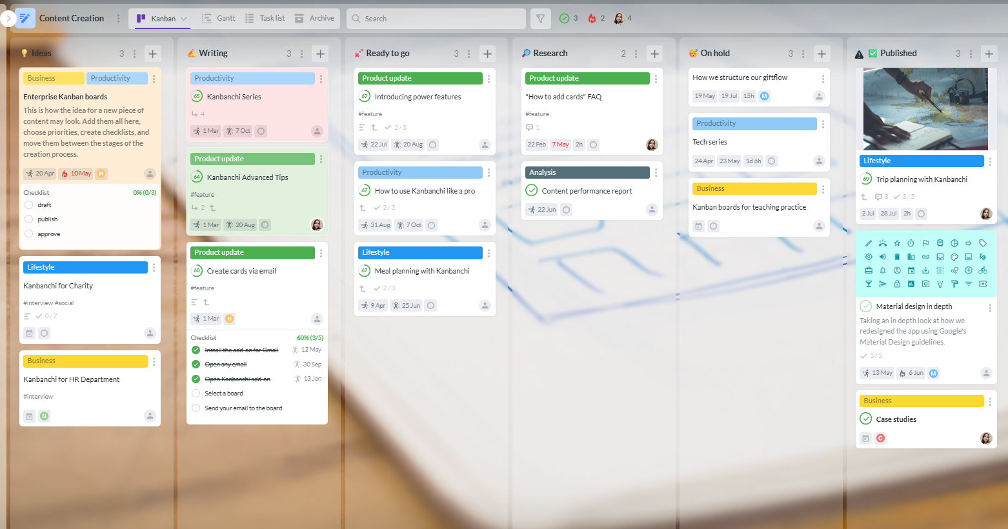Image resolution: width=1008 pixels, height=529 pixels.
Task: Click the Analysis color tag
Action: point(587,172)
